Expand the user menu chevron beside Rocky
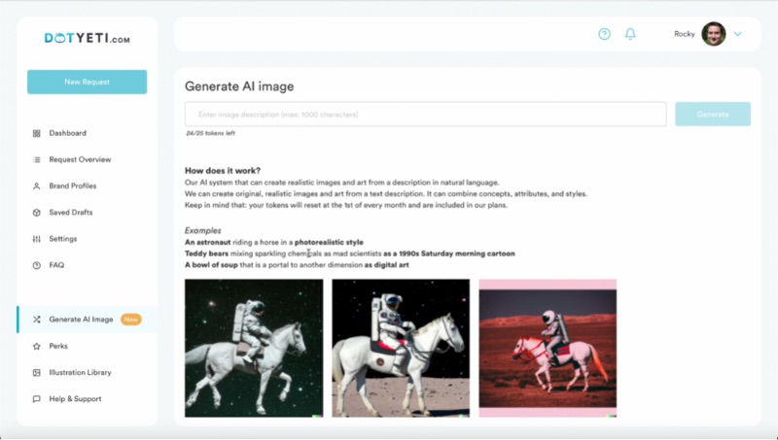Viewport: 778px width, 440px height. [x=738, y=34]
